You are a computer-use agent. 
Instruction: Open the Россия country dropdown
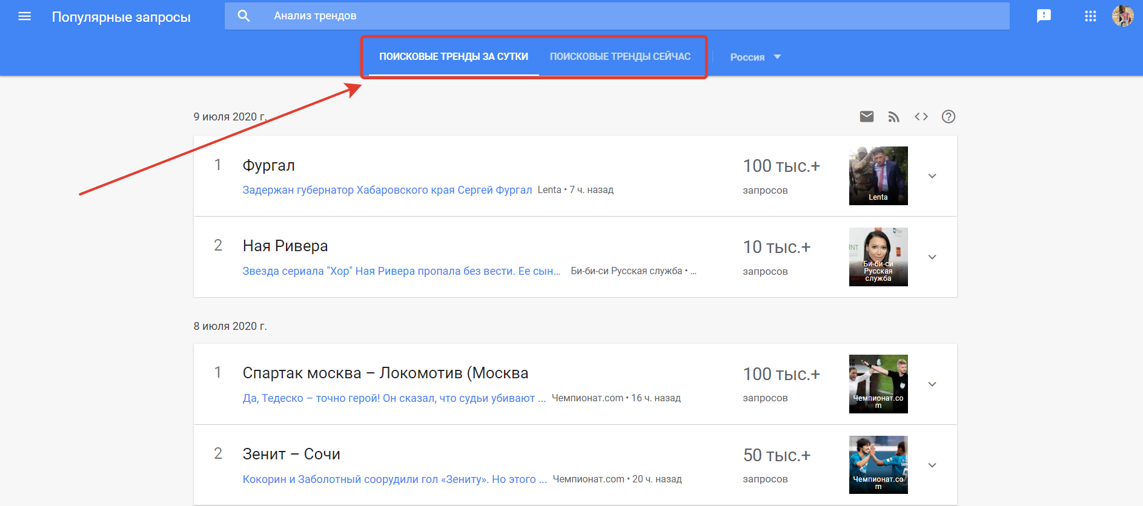pyautogui.click(x=755, y=57)
